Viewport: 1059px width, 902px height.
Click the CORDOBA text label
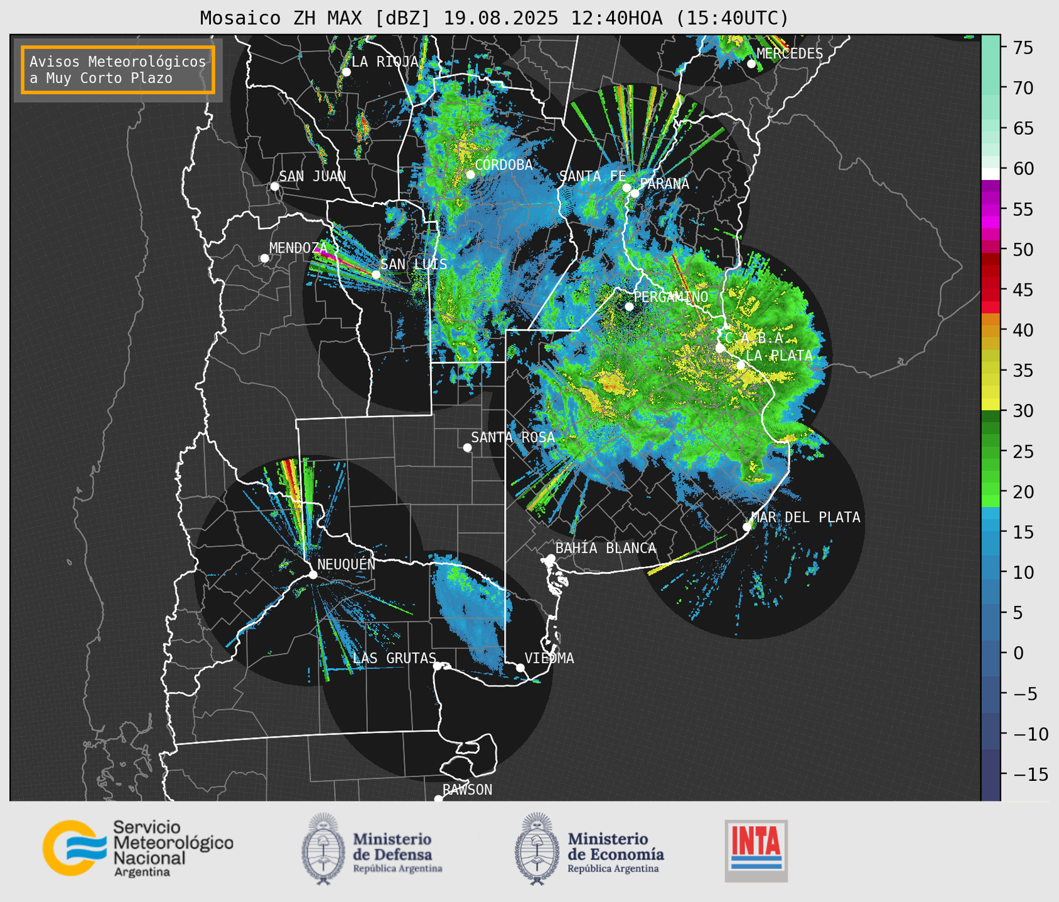point(504,165)
